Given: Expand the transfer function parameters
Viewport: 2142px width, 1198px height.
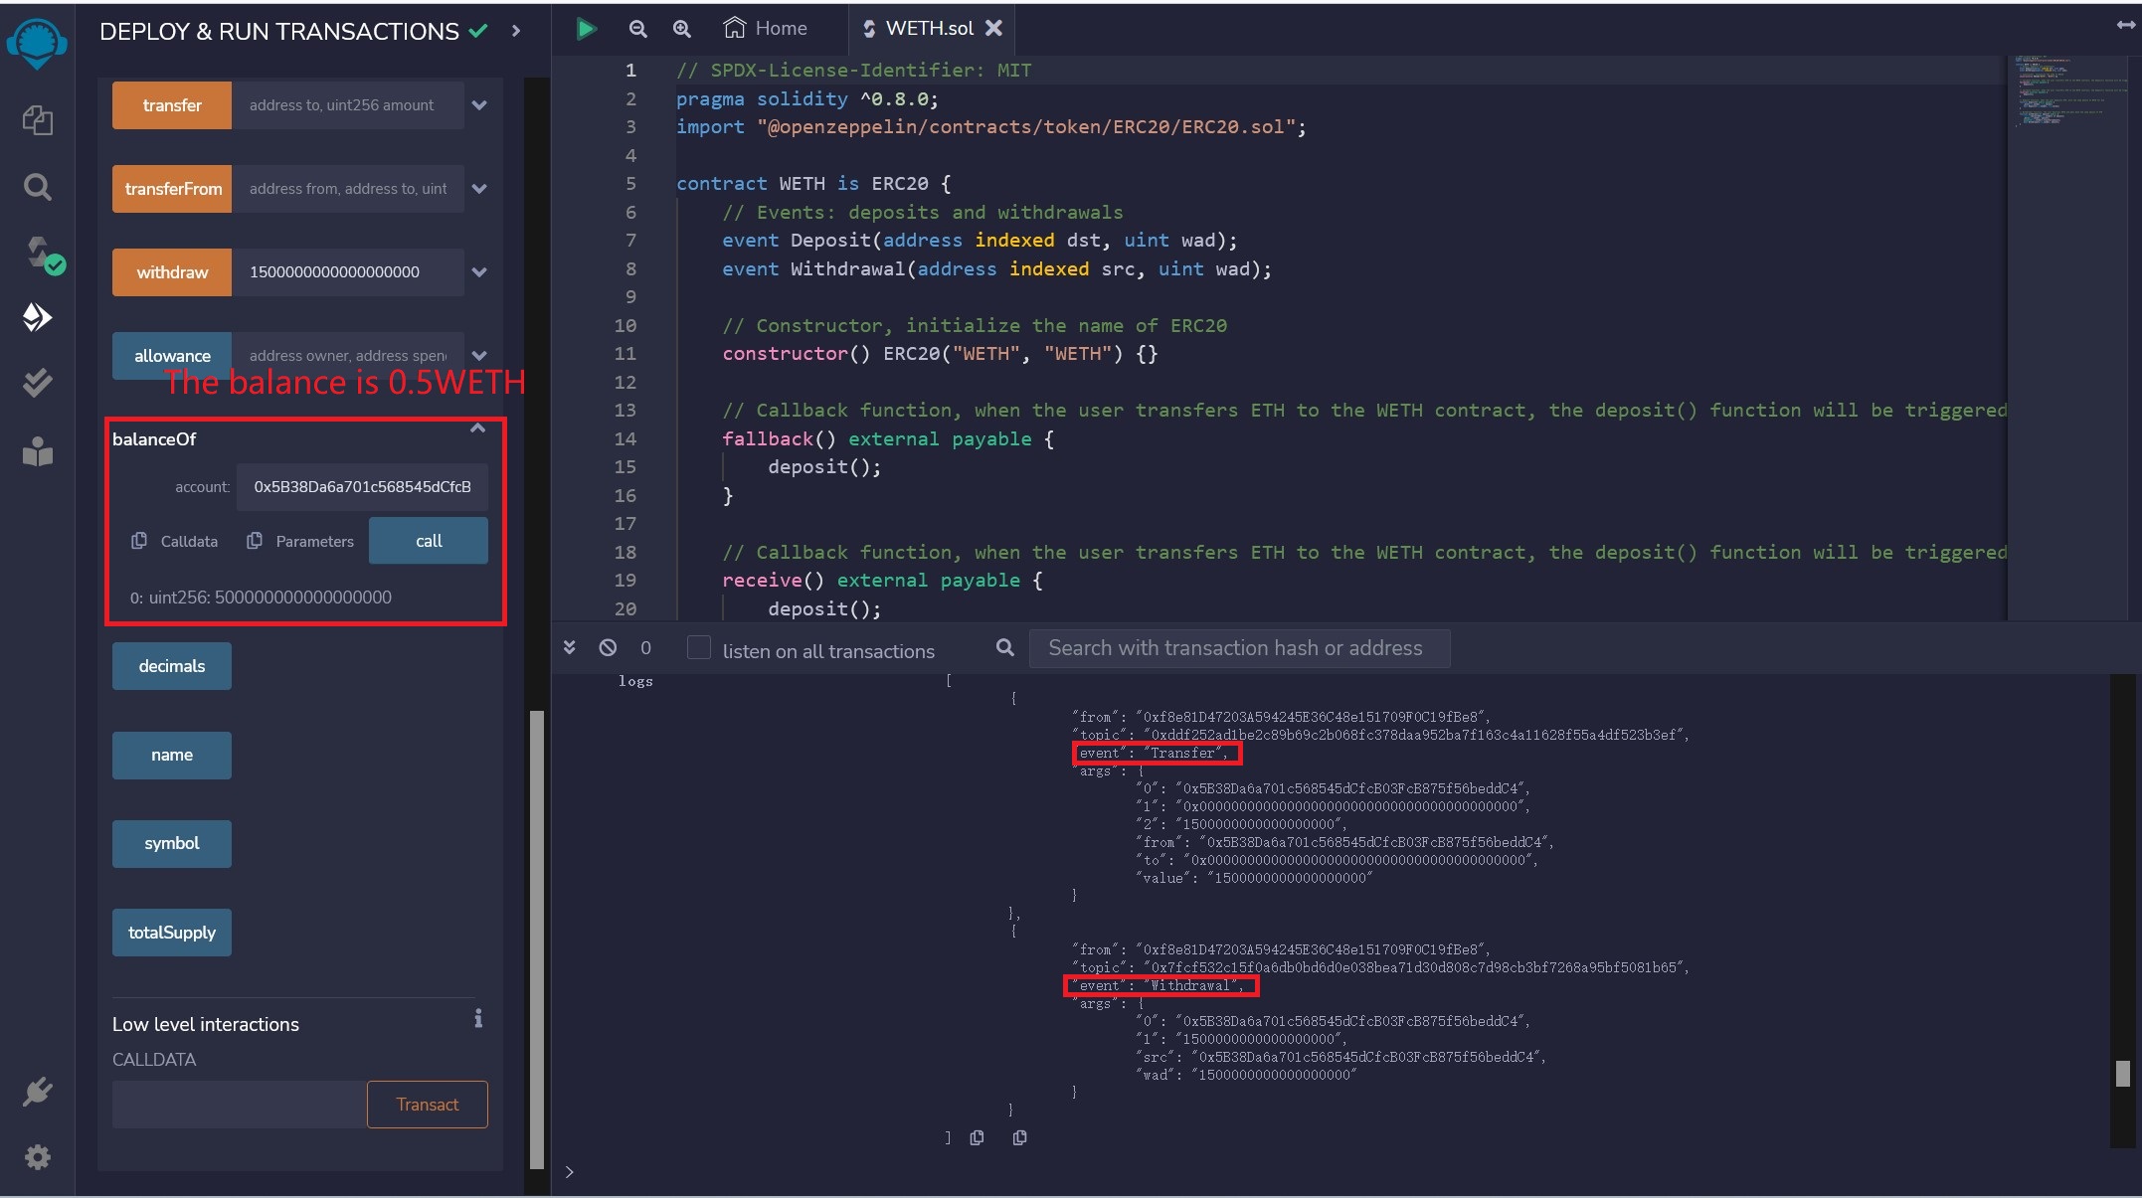Looking at the screenshot, I should 479,105.
